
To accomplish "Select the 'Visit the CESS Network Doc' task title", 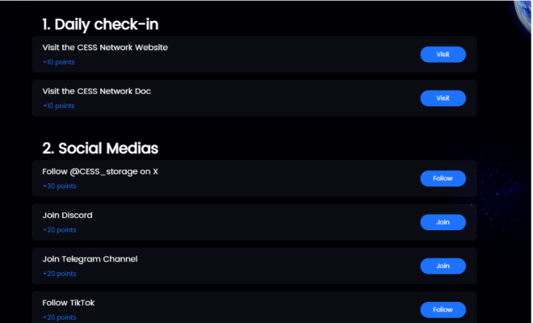I will coord(96,91).
